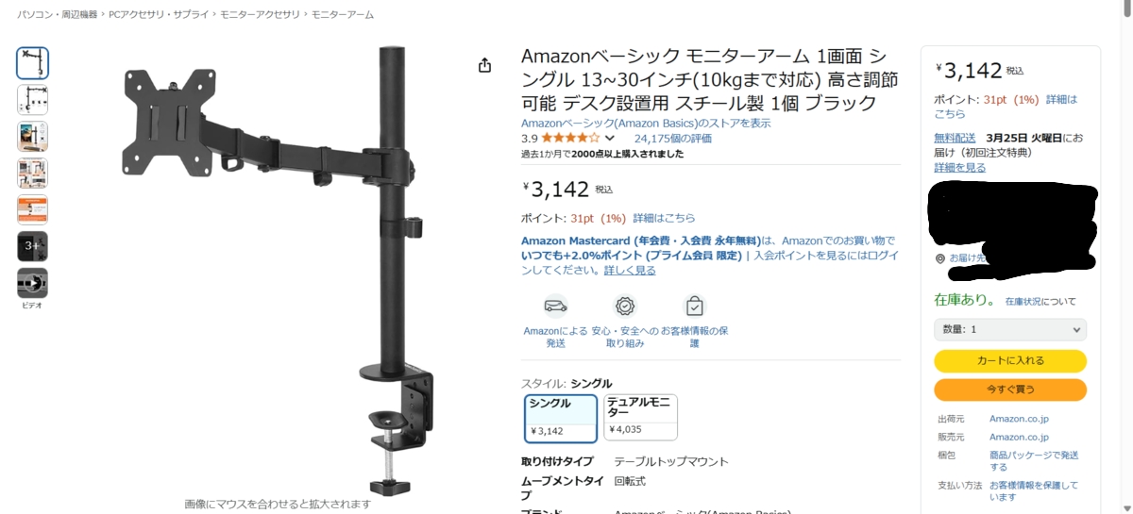This screenshot has height=514, width=1133.
Task: Select the first product image thumbnail
Action: tap(32, 63)
